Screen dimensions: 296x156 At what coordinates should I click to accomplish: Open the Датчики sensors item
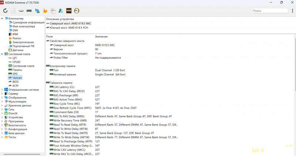click(x=18, y=50)
